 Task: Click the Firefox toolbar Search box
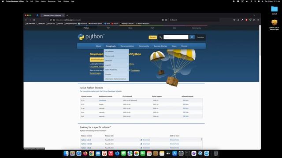tap(194, 20)
